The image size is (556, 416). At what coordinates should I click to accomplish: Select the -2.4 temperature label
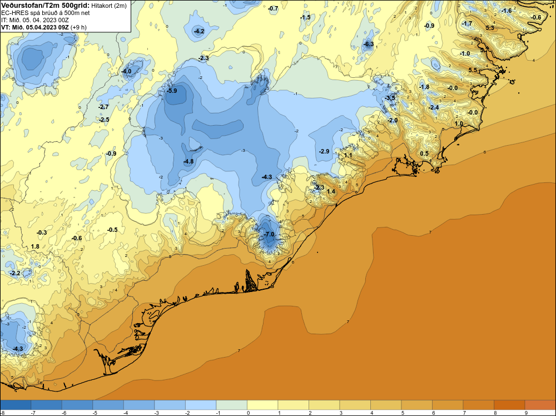pyautogui.click(x=434, y=107)
